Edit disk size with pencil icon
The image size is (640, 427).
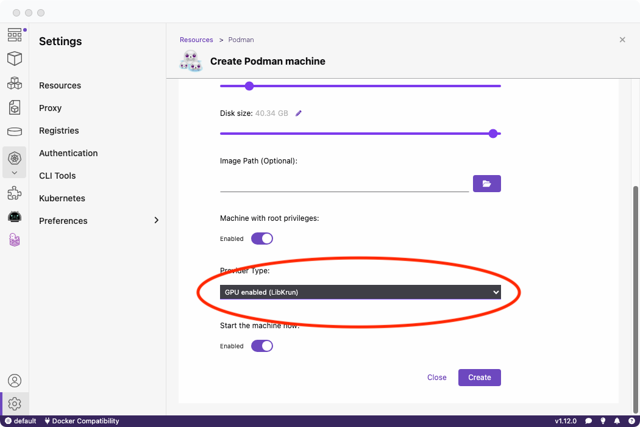(x=299, y=113)
